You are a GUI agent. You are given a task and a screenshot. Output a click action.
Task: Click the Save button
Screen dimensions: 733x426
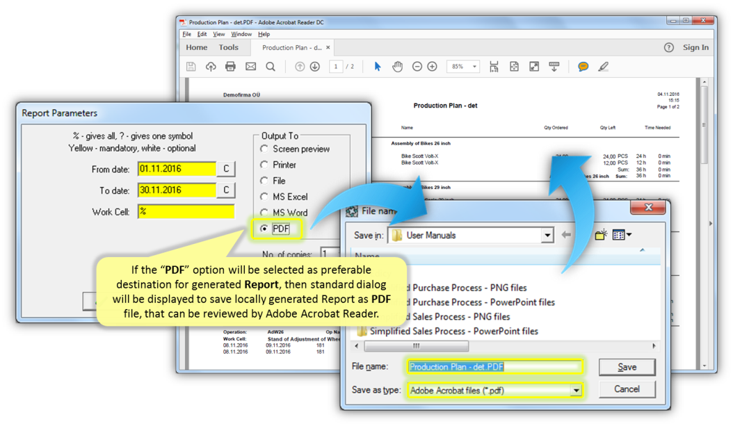tap(627, 367)
